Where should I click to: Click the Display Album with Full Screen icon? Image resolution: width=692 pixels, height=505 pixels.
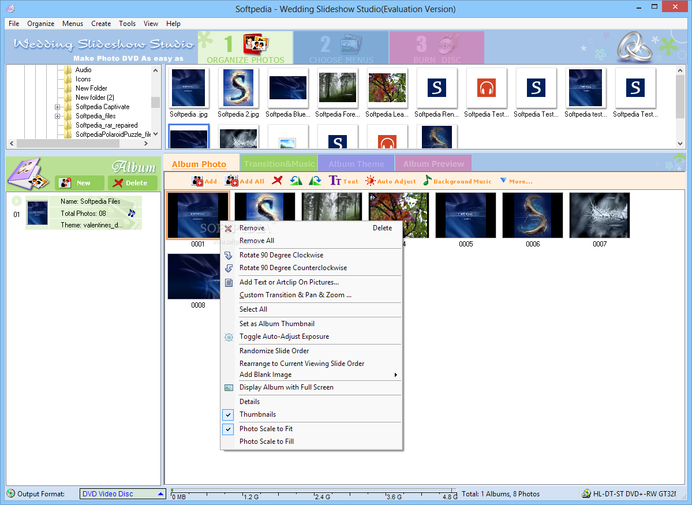point(229,388)
